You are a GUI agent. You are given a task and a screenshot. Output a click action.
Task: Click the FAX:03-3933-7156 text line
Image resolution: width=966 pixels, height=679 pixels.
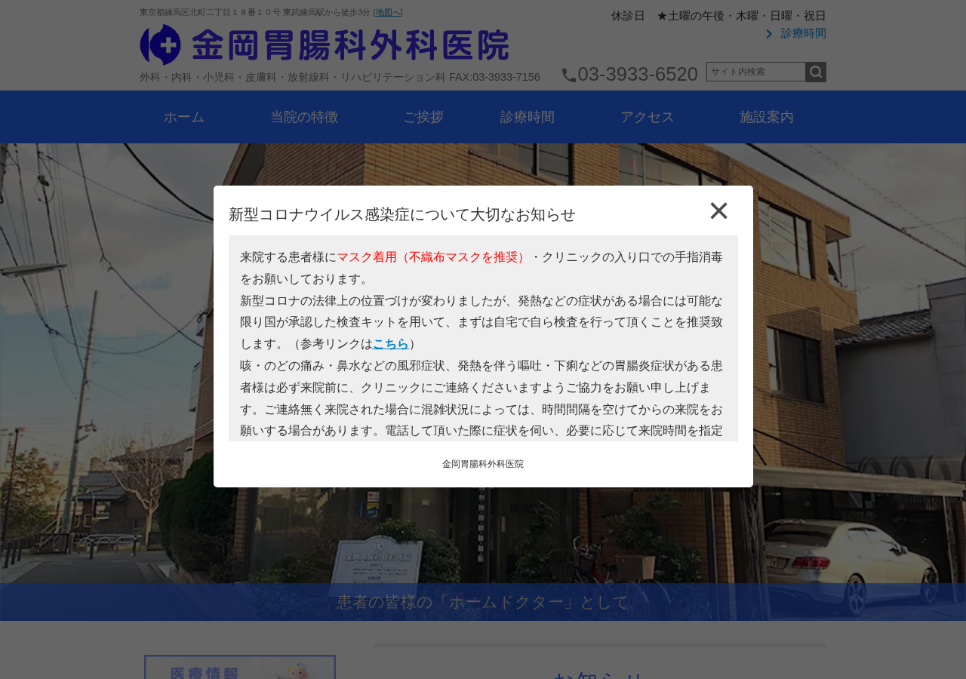tap(494, 77)
